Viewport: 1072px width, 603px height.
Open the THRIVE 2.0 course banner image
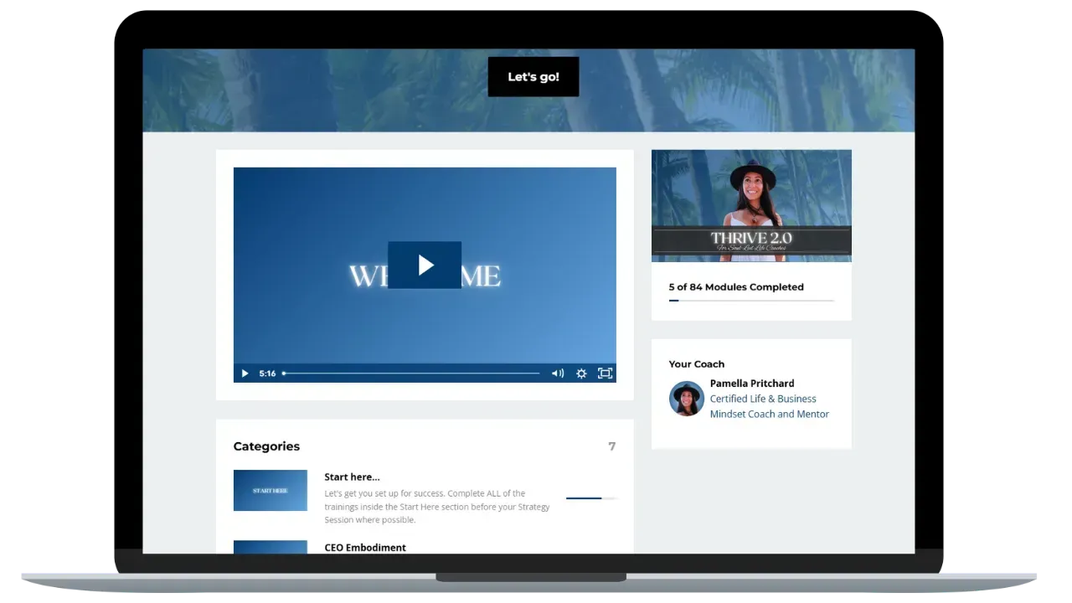pos(751,206)
